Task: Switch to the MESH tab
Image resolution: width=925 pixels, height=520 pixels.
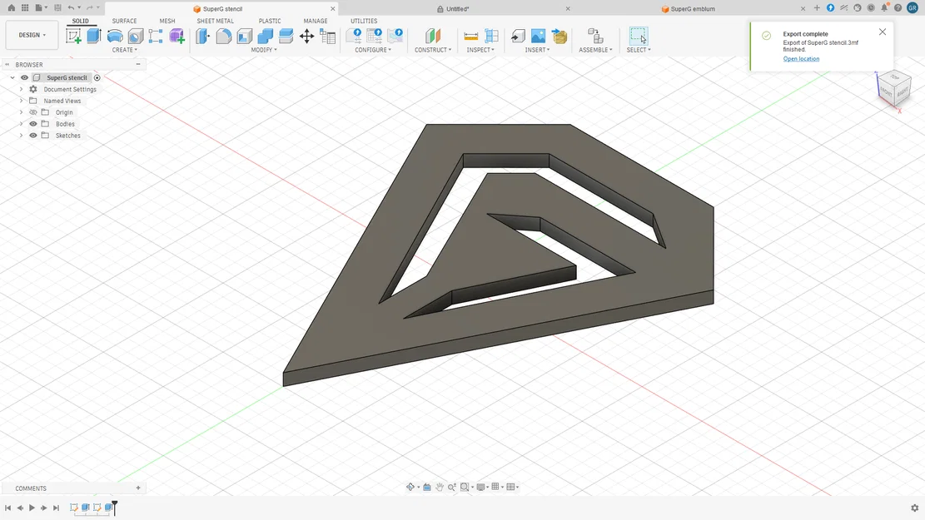Action: 167,21
